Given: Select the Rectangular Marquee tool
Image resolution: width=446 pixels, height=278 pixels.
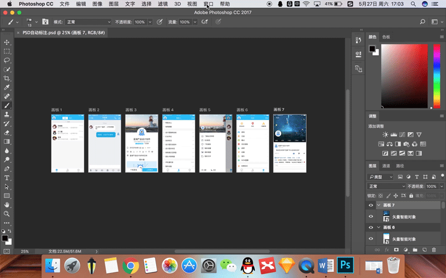Looking at the screenshot, I should coord(7,51).
